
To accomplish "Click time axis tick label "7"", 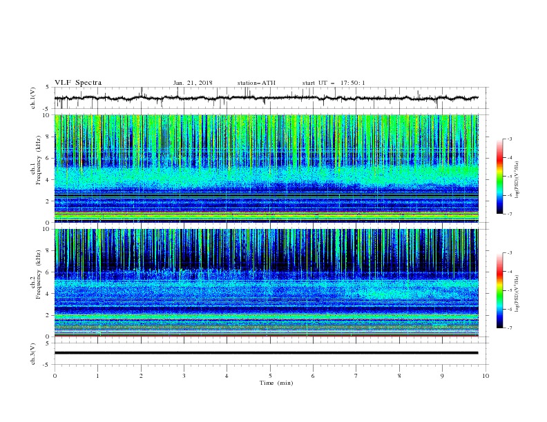I will [x=356, y=376].
